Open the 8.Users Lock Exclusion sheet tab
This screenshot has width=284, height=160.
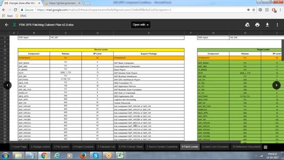coord(215,147)
